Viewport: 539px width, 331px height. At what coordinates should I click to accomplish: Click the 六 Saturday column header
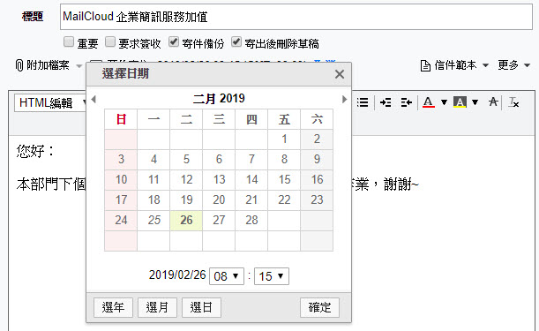317,119
